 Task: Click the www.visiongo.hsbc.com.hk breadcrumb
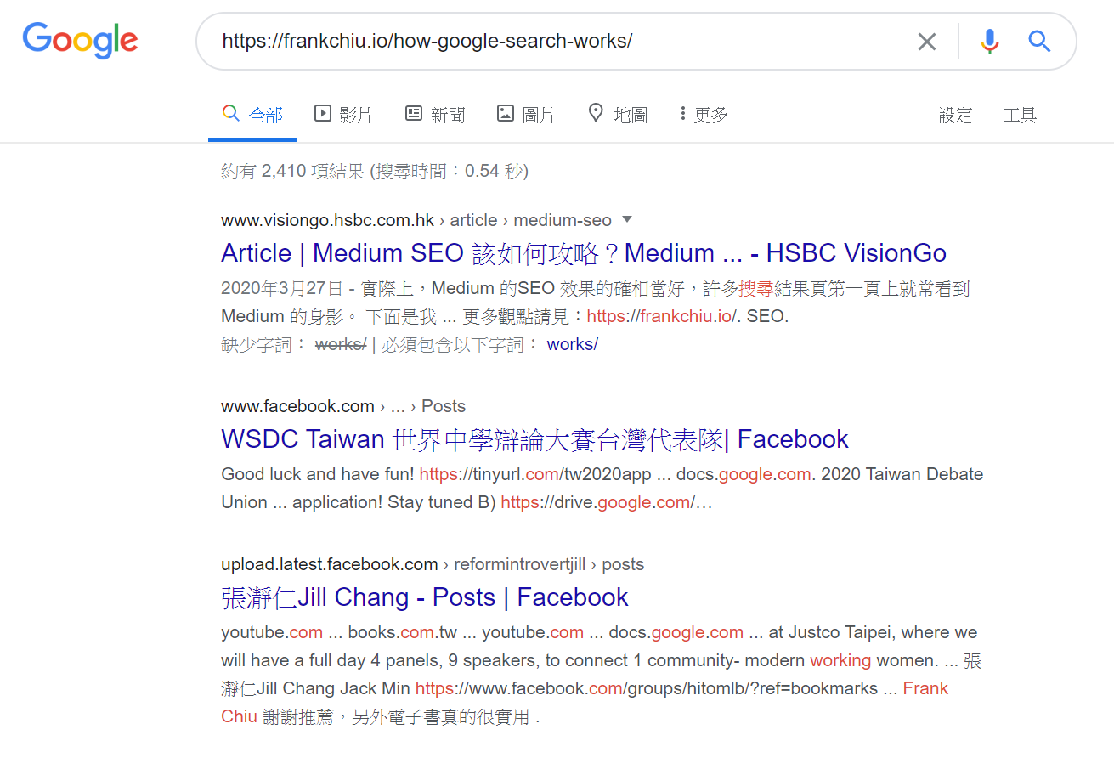tap(416, 220)
